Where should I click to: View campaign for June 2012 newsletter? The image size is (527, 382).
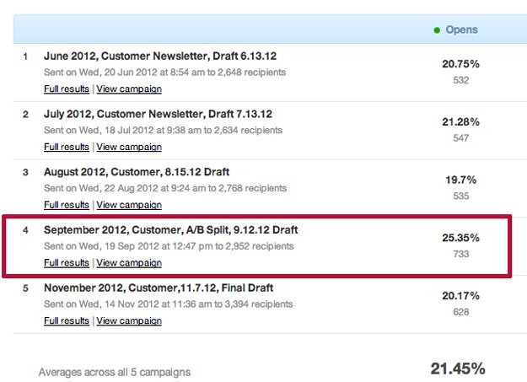[x=129, y=89]
